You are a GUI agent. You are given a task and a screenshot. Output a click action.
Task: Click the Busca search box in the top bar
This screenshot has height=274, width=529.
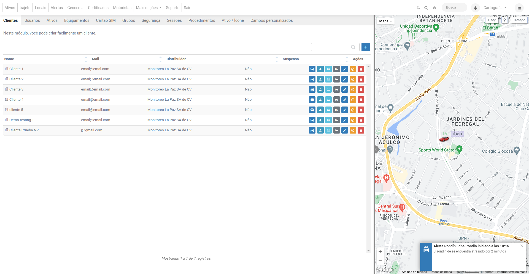454,7
